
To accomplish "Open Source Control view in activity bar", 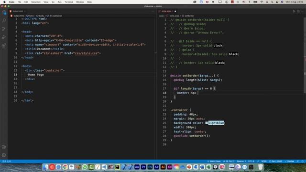I will click(4, 29).
